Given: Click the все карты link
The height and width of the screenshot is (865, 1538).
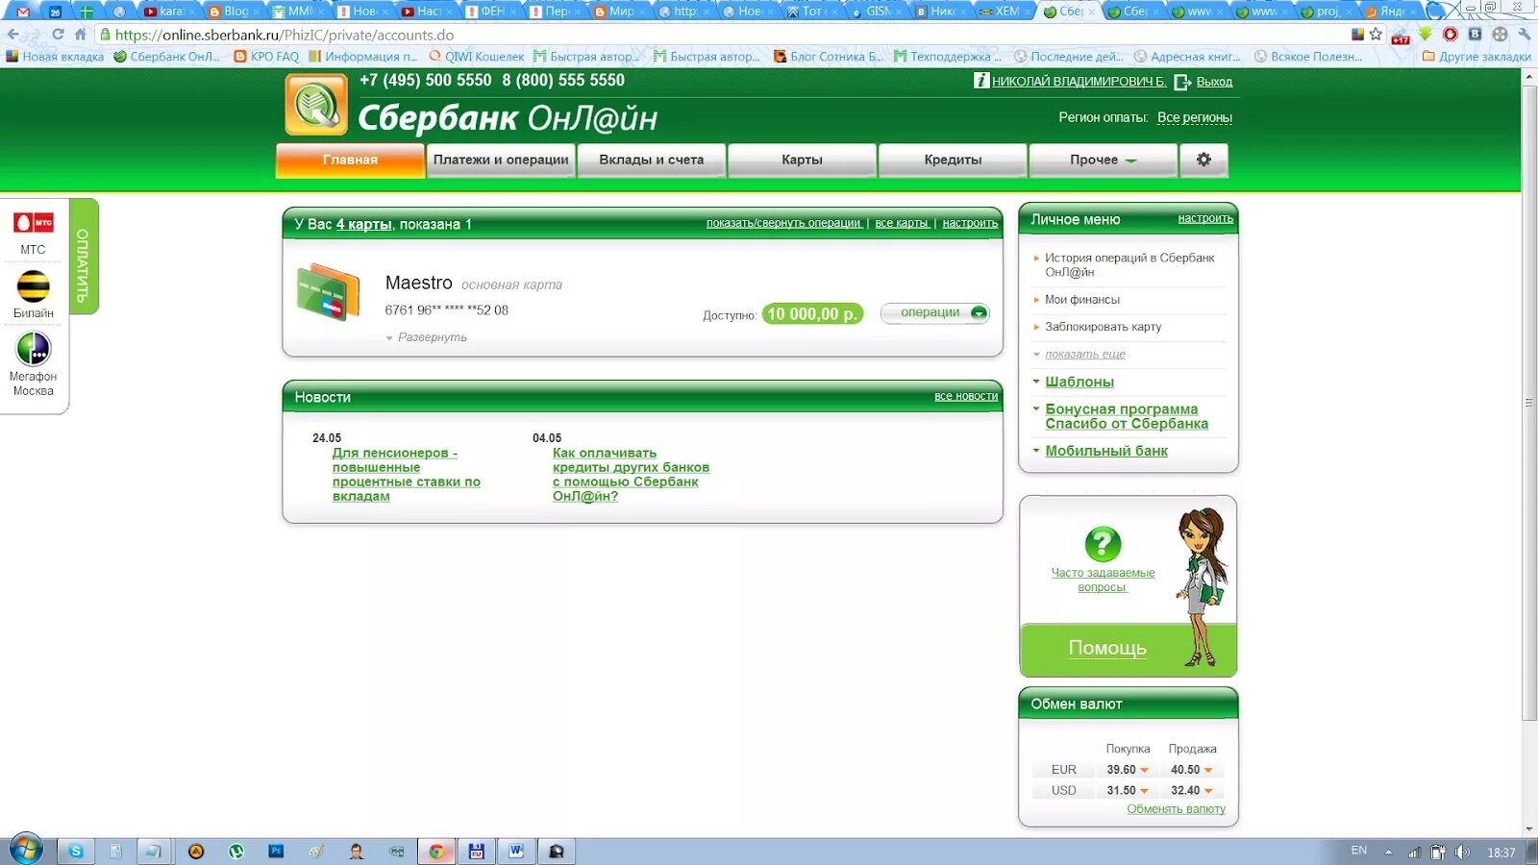Looking at the screenshot, I should (x=902, y=223).
